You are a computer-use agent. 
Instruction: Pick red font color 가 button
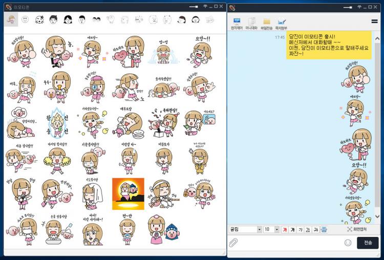click(285, 229)
